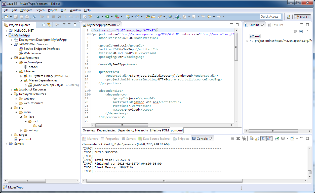Open the Navigate menu
Image resolution: width=315 pixels, height=193 pixels.
click(x=26, y=10)
